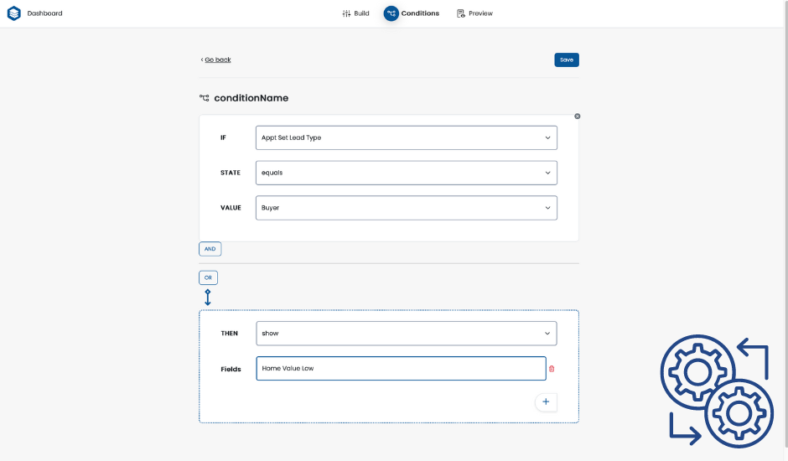Screen dimensions: 788x461
Task: Click the gears automation illustration
Action: (x=718, y=392)
